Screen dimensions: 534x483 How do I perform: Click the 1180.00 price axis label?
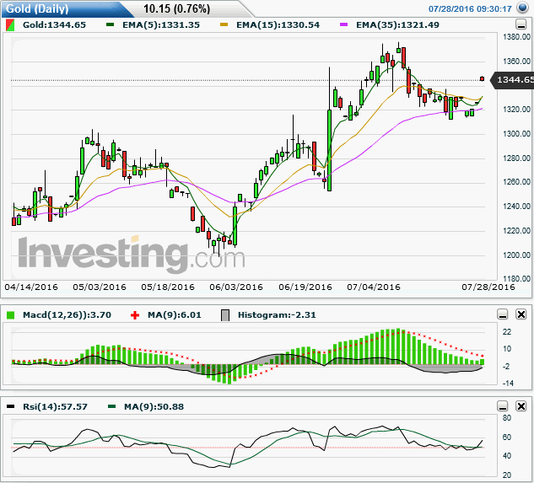(516, 278)
